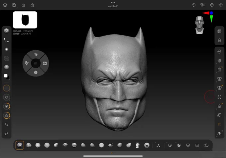The image size is (226, 158).
Task: Toggle the Z add mode dial
Action: pos(7,115)
